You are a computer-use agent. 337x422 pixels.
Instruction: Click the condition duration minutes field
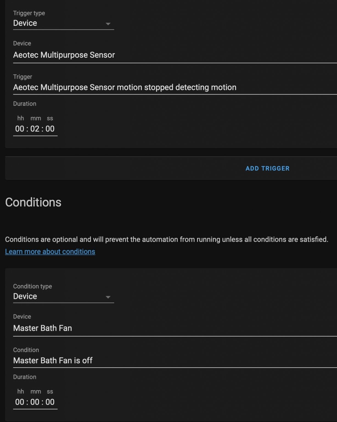coord(35,402)
